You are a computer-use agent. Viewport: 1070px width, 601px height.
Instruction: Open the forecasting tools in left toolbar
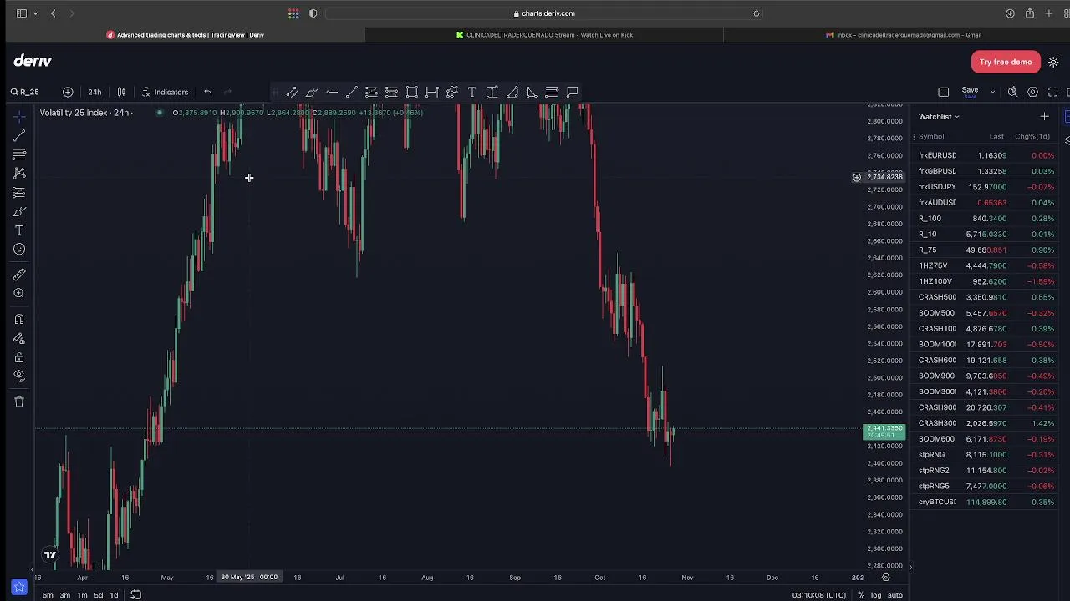click(19, 192)
